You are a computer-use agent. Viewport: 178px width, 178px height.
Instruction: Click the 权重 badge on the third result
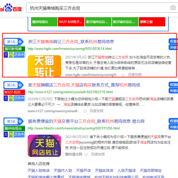[x=173, y=121]
